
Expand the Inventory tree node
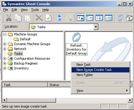point(5,68)
